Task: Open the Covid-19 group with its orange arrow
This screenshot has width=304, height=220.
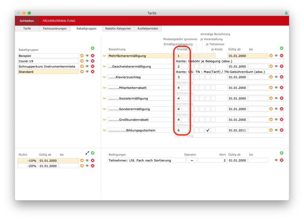Action: pos(82,61)
